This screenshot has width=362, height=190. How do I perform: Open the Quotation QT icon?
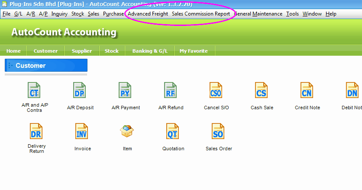pos(173,131)
